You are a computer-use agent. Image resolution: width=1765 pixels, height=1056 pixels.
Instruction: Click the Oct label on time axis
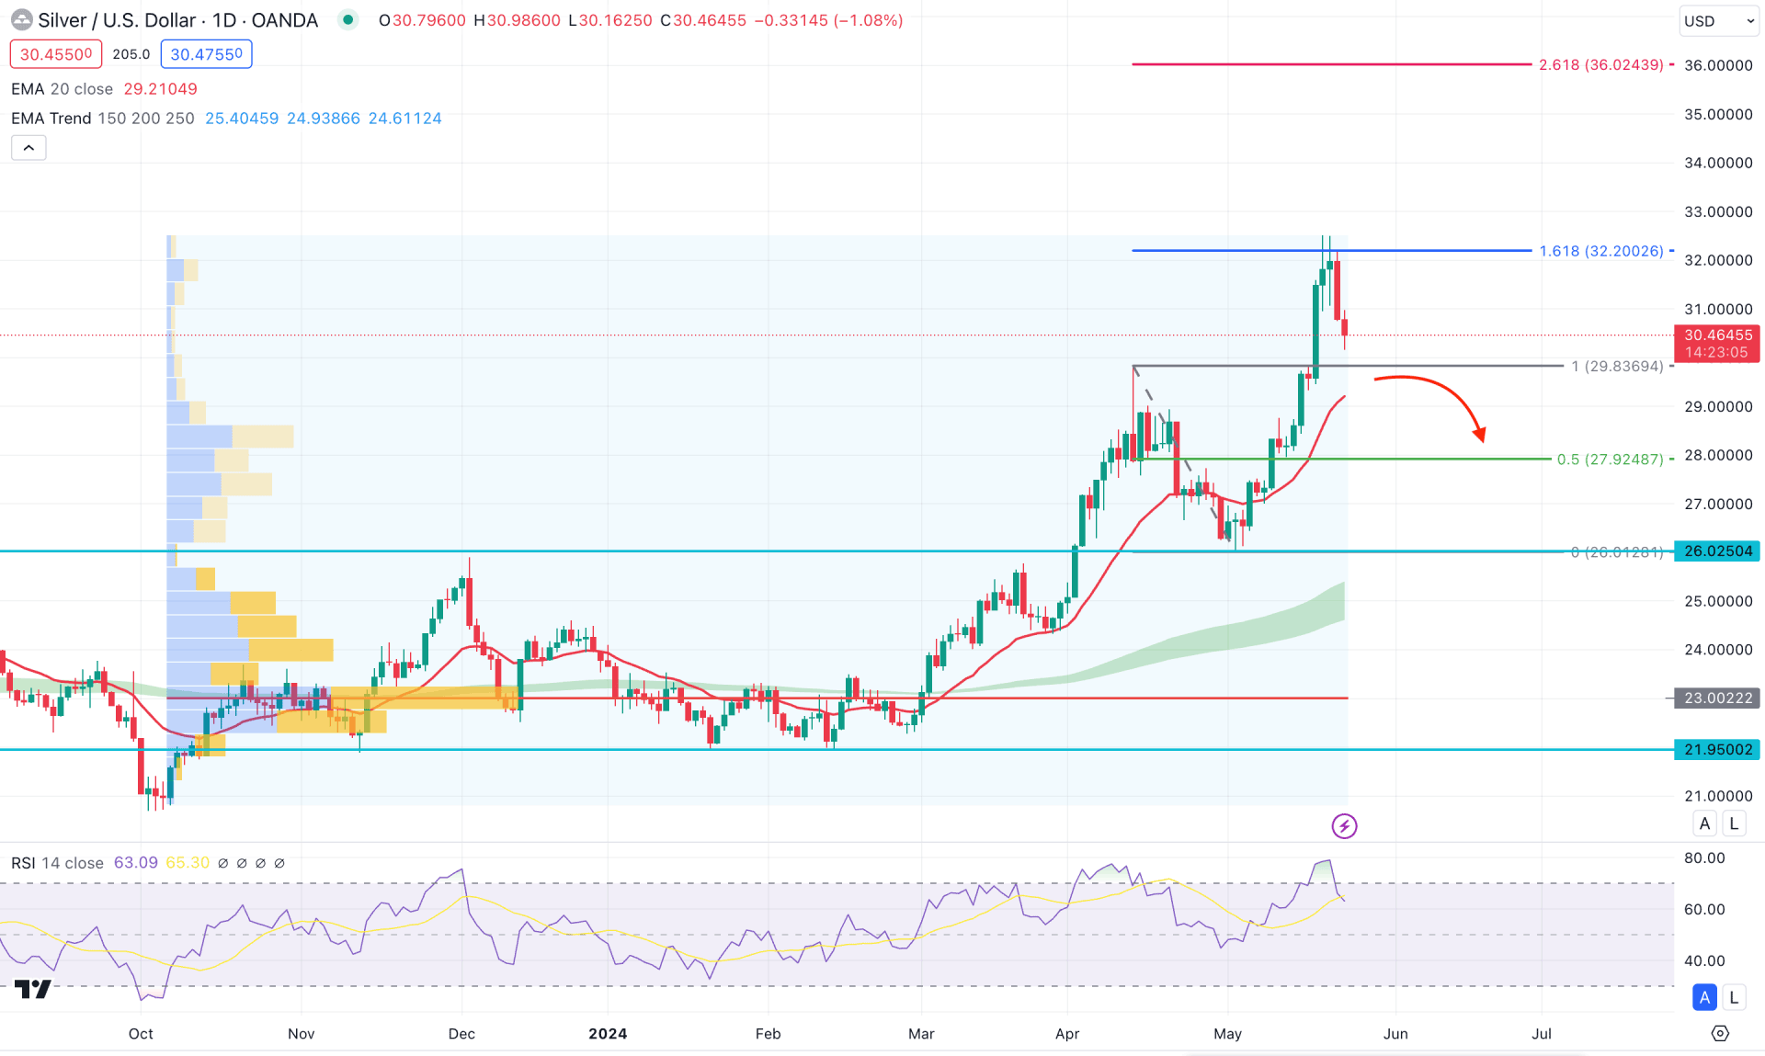tap(141, 1034)
